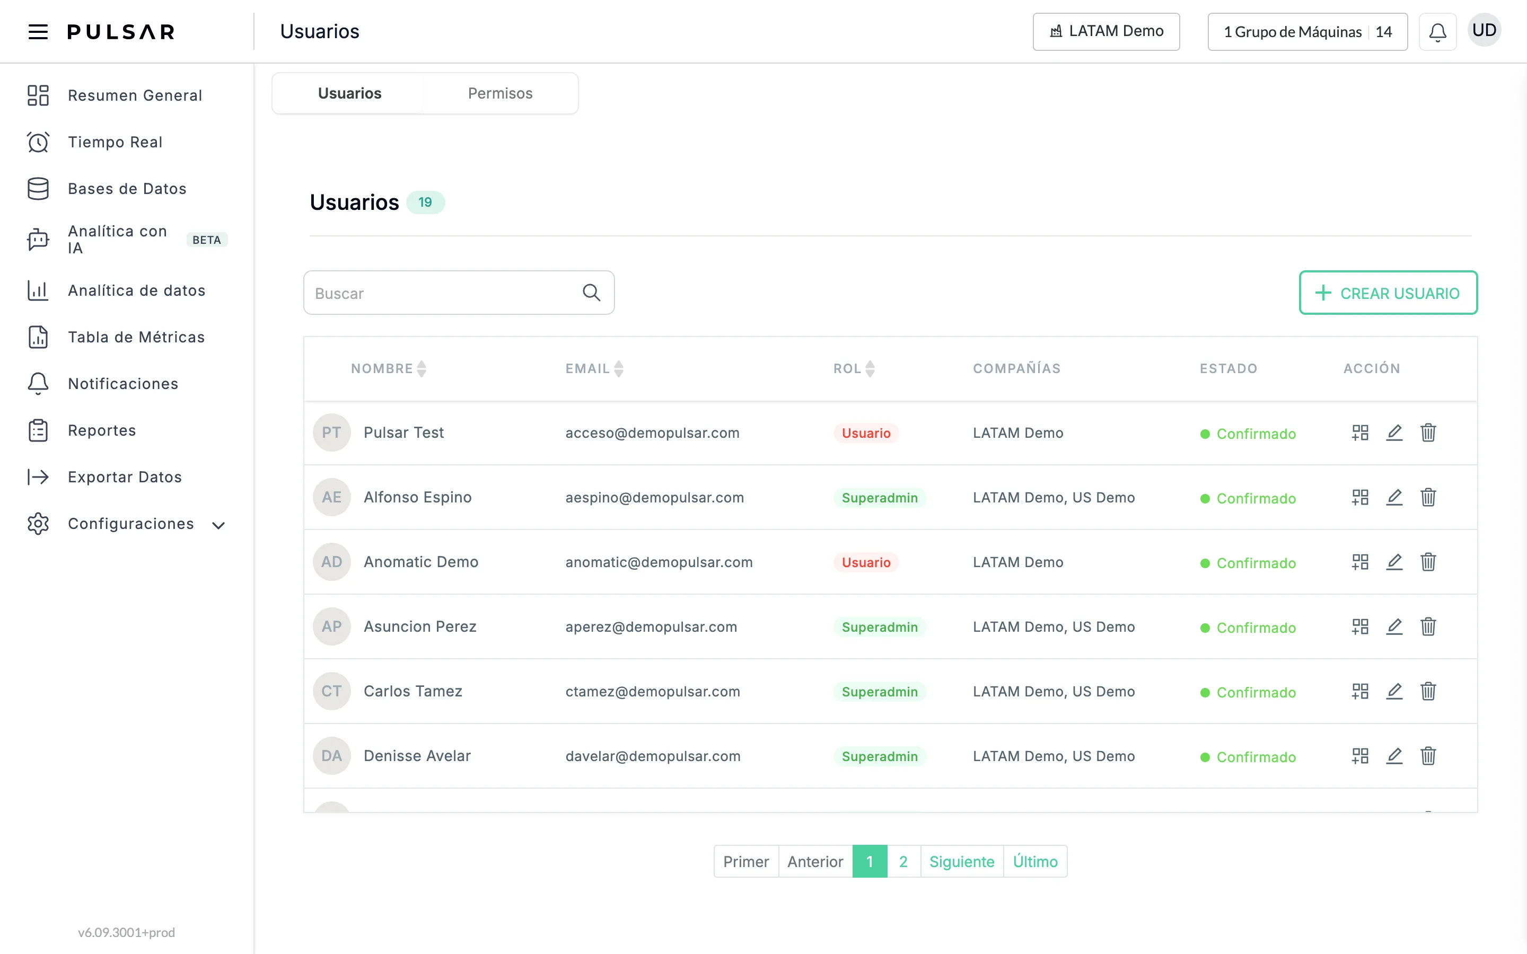Open Tiempo Real from sidebar

(x=115, y=142)
